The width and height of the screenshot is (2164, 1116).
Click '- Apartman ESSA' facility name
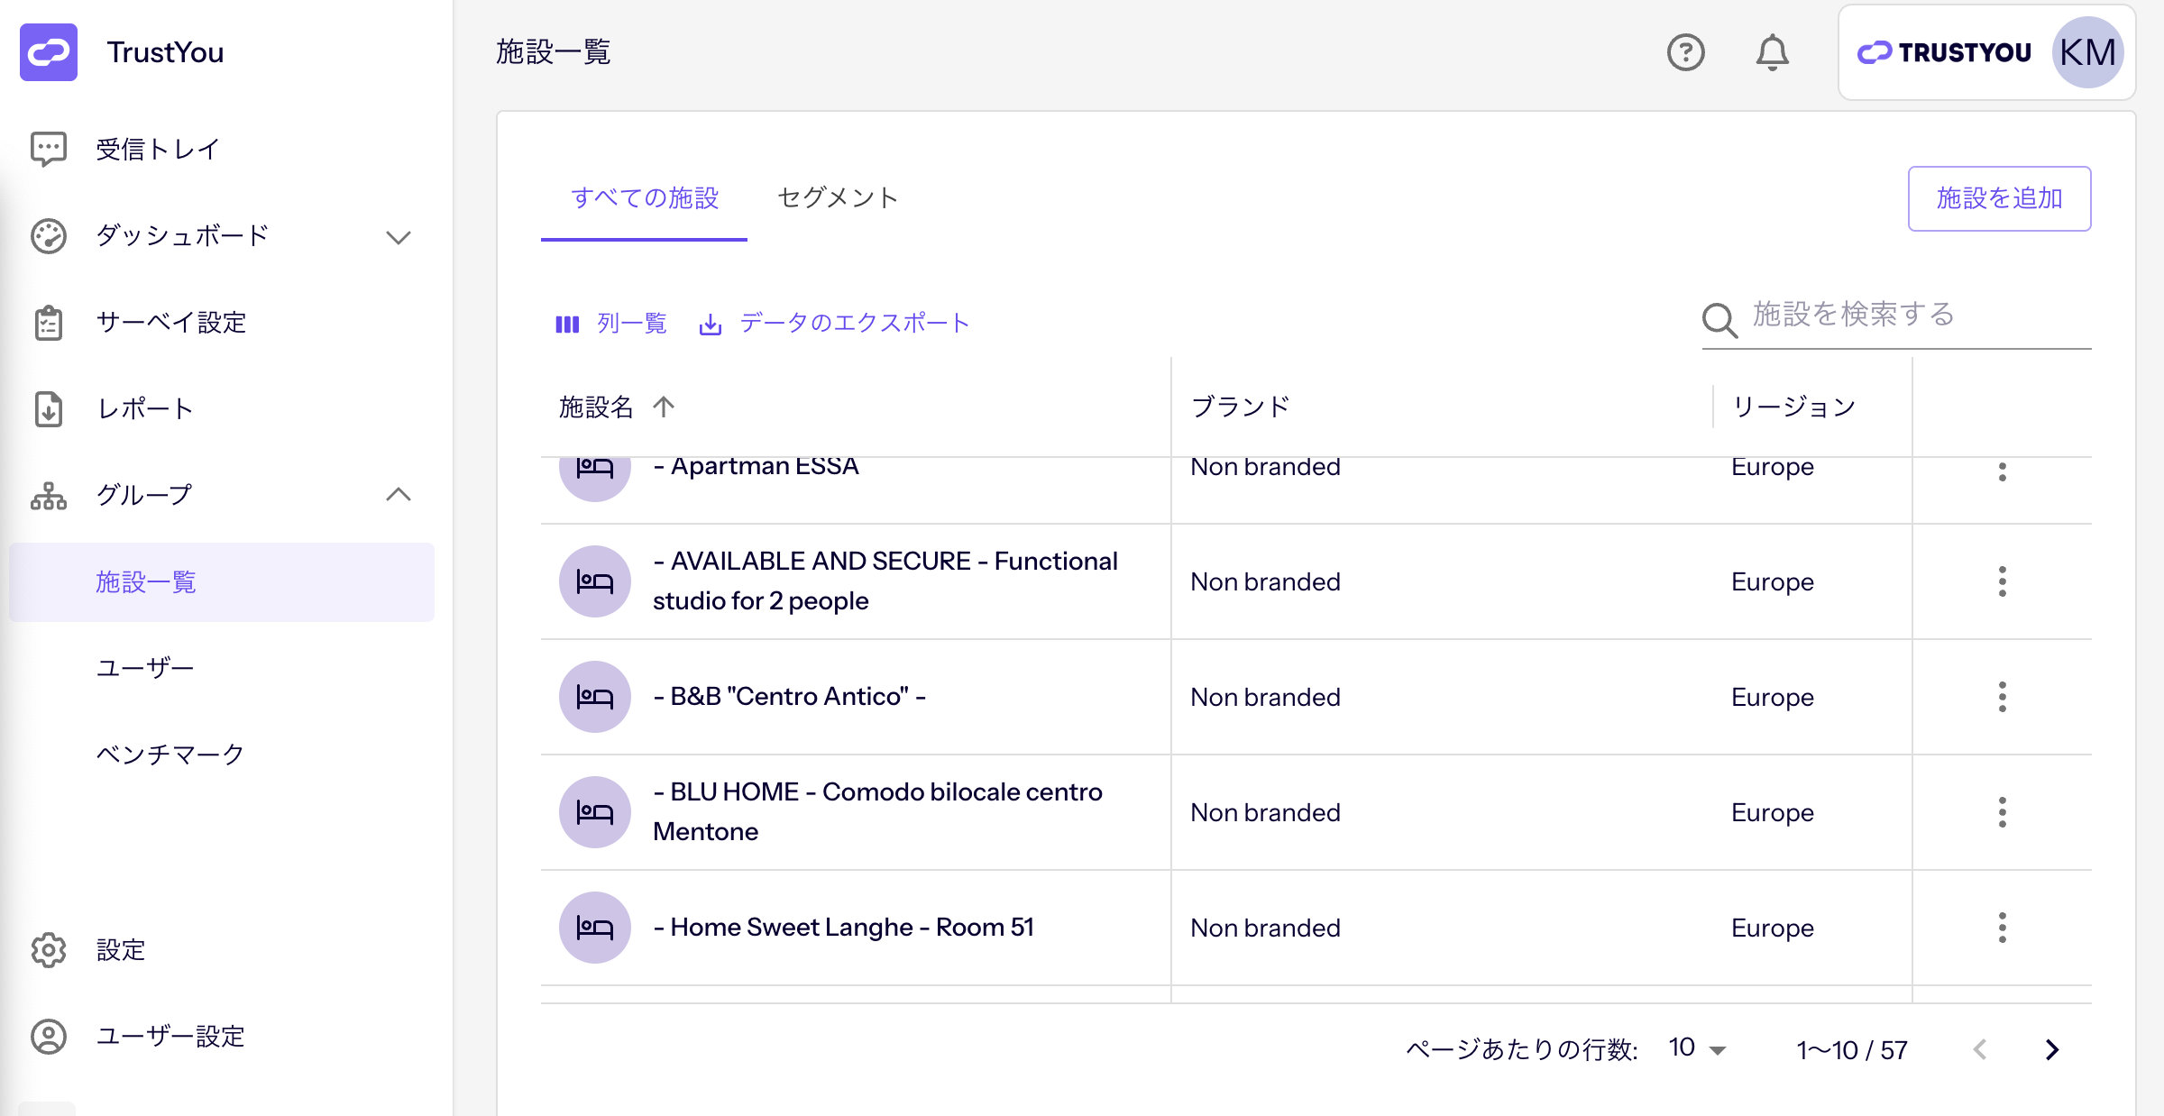[x=756, y=467]
